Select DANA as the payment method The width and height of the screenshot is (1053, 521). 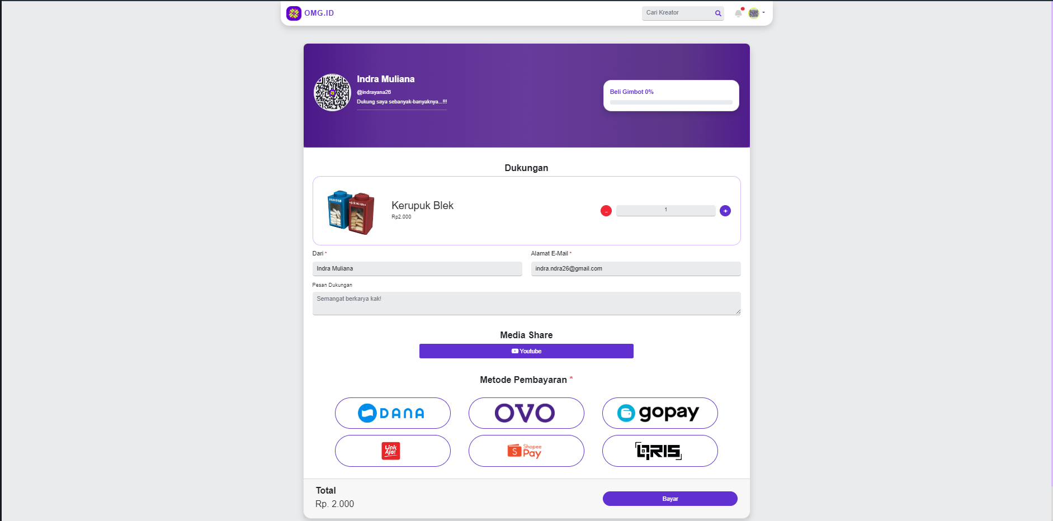point(393,413)
